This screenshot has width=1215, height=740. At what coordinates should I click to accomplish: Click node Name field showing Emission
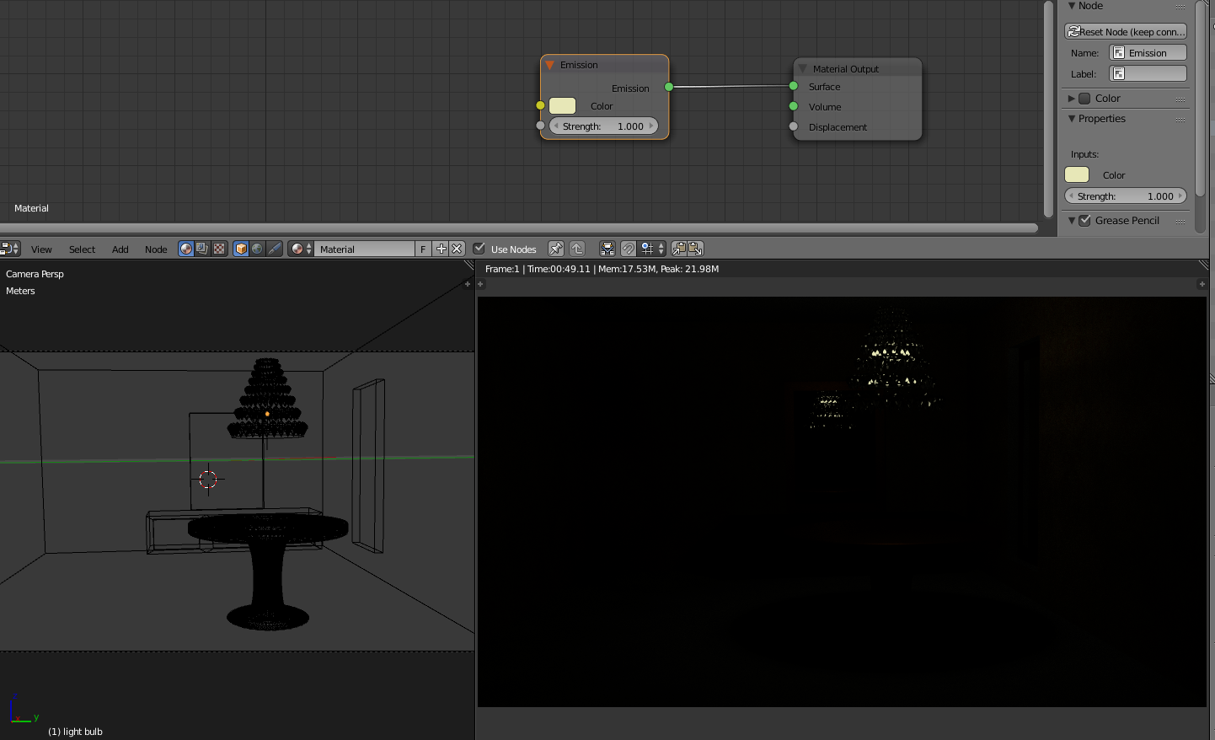point(1148,52)
